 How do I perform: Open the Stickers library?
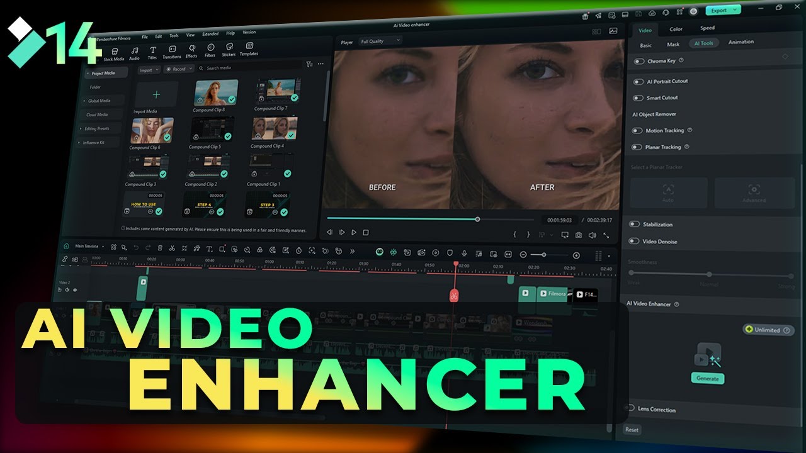point(229,50)
